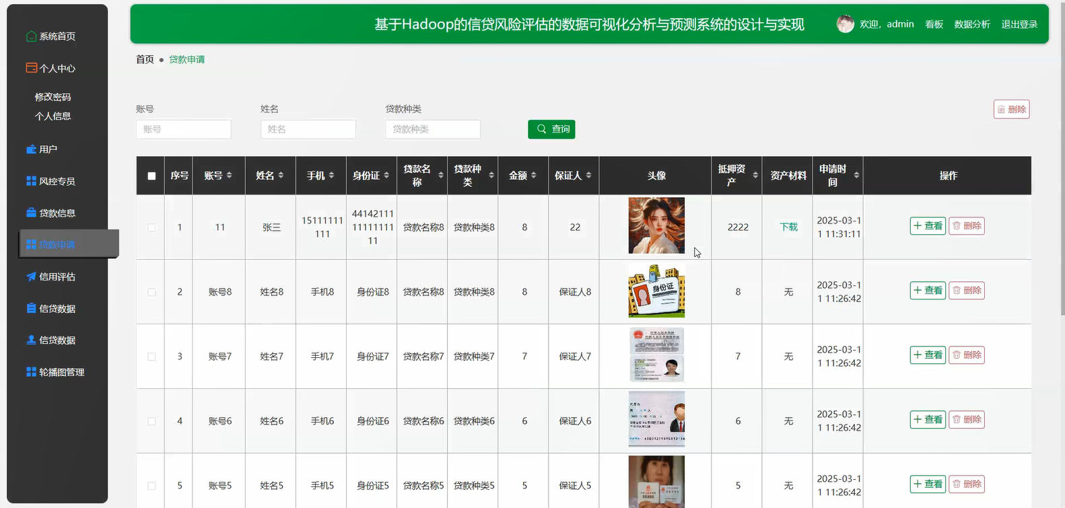Screen dimensions: 1065x508
Task: Toggle the select-all checkbox in table header
Action: click(x=151, y=176)
